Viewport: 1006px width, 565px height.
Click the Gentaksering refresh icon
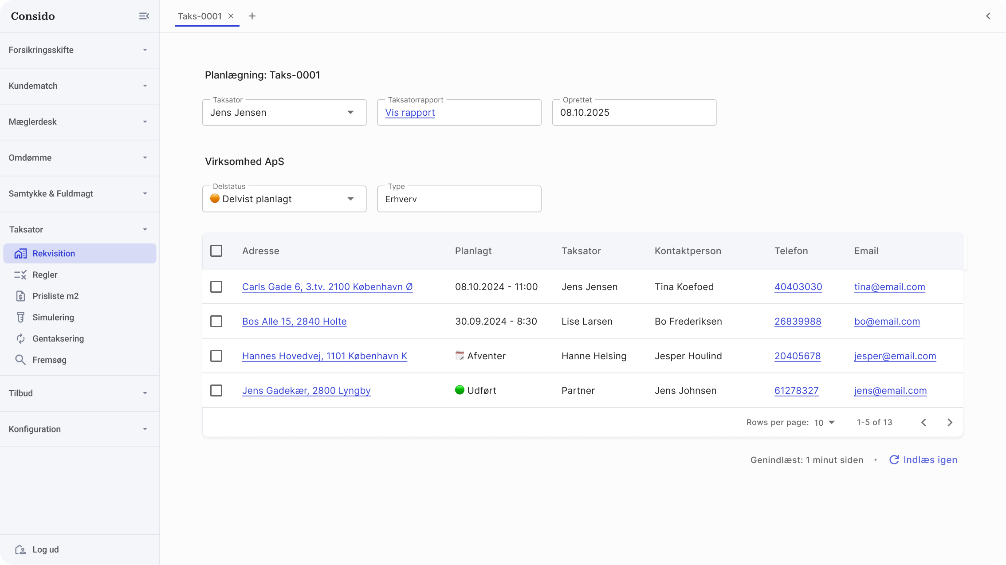(x=20, y=339)
